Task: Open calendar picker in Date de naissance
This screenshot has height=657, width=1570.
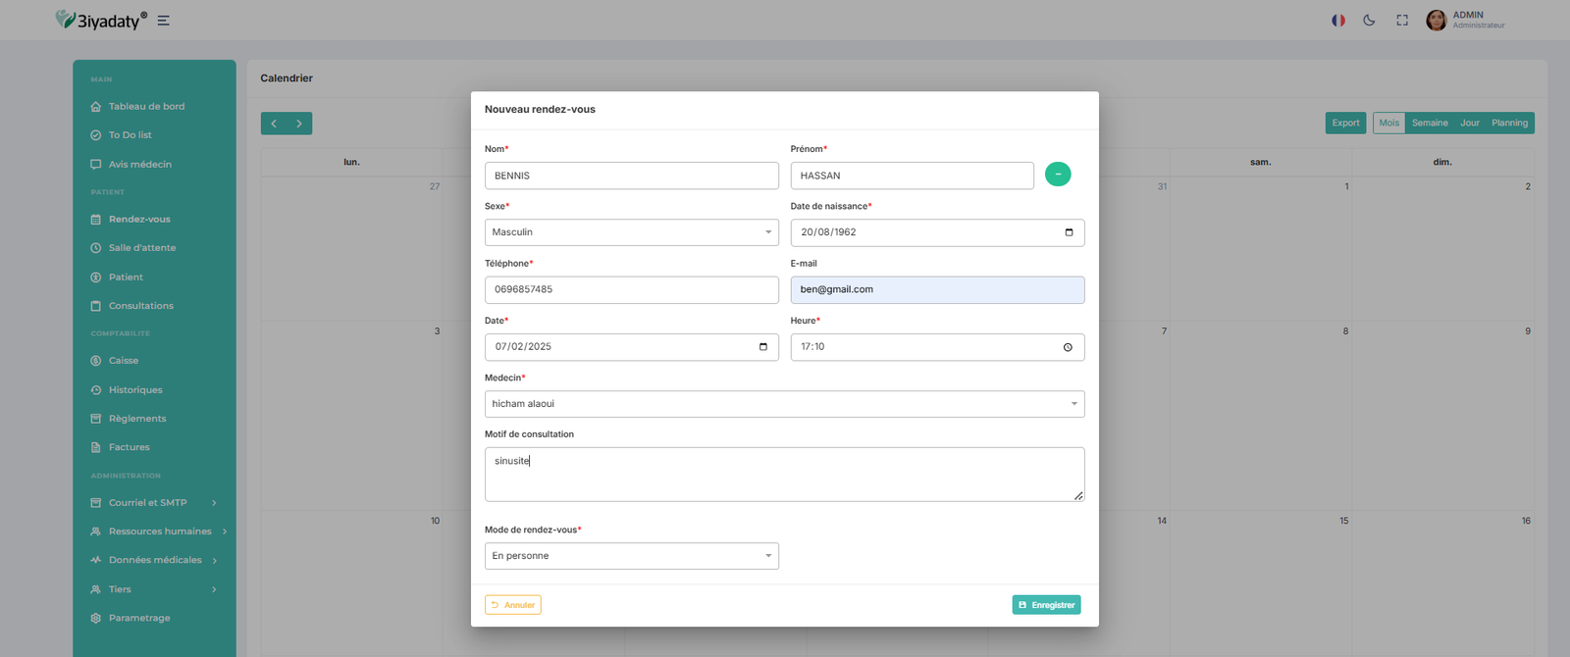Action: tap(1069, 232)
